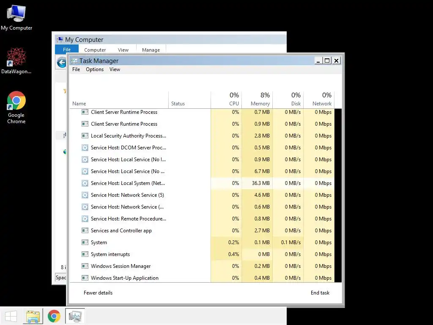This screenshot has width=433, height=325.
Task: Open the Options menu in Task Manager
Action: click(x=95, y=69)
